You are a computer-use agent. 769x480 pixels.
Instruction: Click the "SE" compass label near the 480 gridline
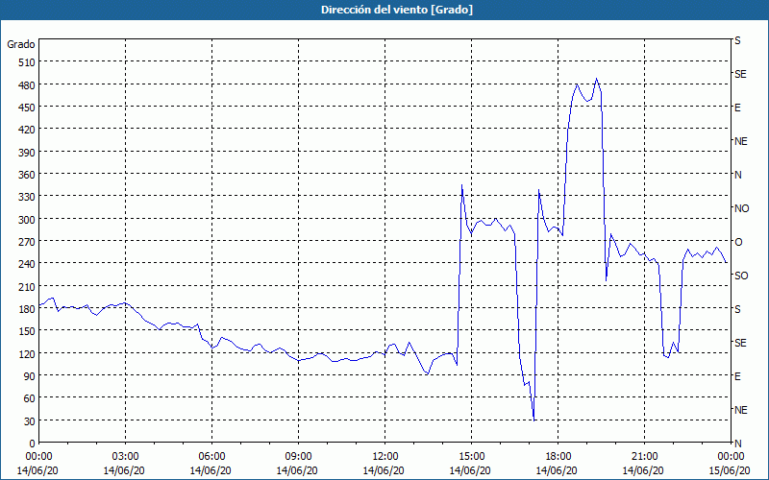[740, 75]
